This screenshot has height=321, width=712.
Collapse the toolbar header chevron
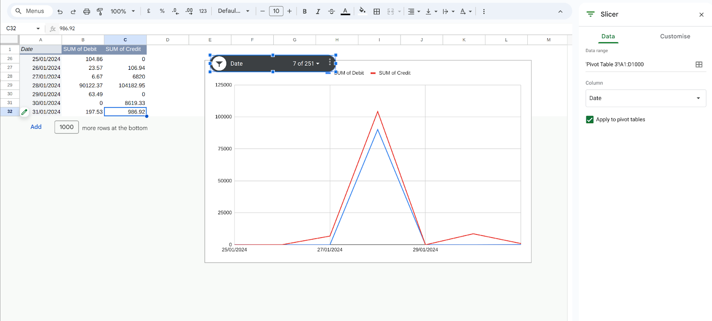tap(560, 12)
